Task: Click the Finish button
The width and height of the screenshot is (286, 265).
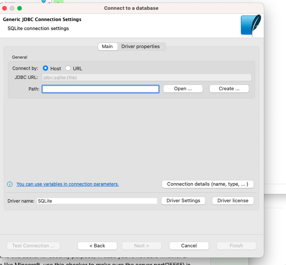Action: tap(236, 246)
